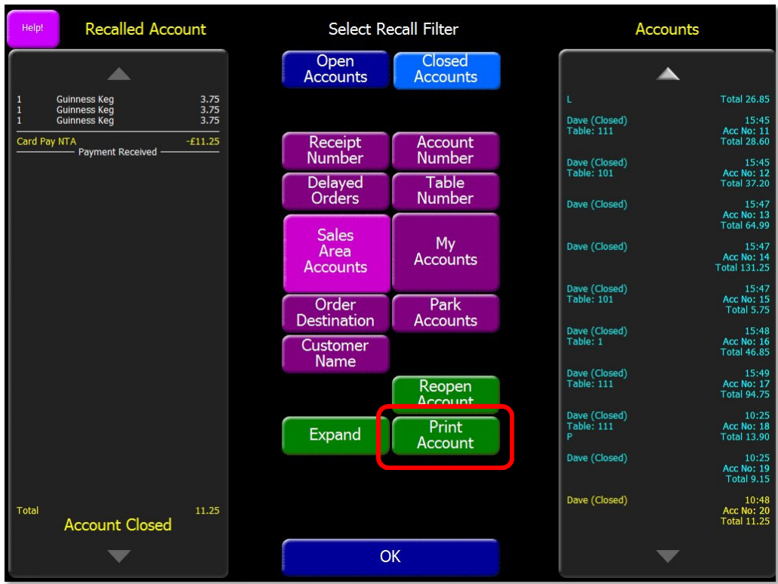This screenshot has height=584, width=778.
Task: Select the Delayed Orders filter
Action: (x=335, y=191)
